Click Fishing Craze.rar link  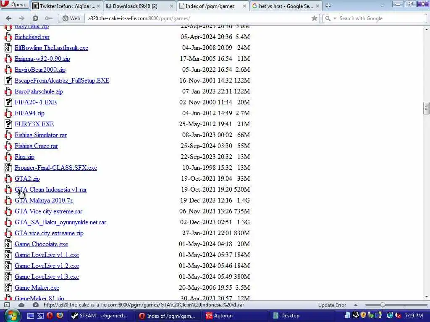click(36, 146)
